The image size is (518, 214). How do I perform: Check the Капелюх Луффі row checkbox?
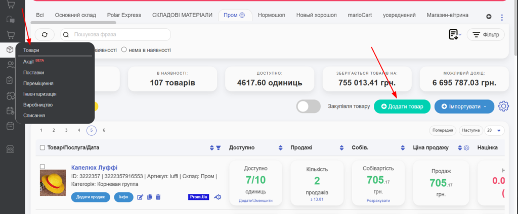point(42,167)
